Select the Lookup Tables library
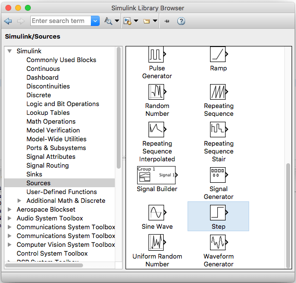296x283 pixels. [x=48, y=113]
